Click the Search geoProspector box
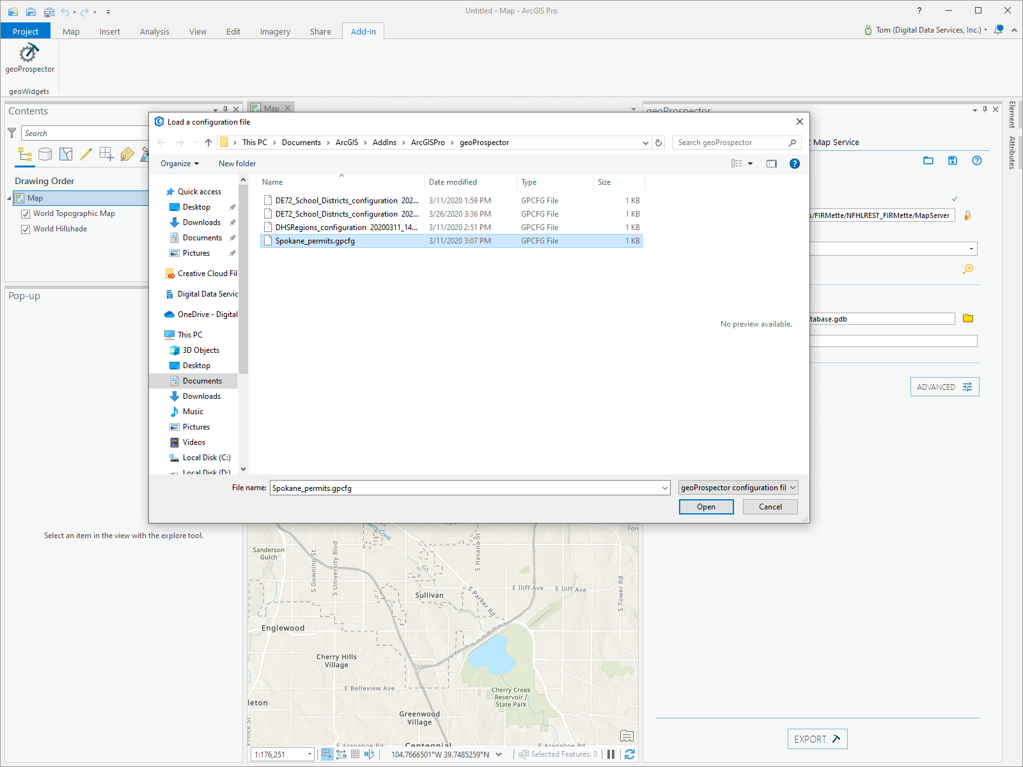 click(737, 143)
